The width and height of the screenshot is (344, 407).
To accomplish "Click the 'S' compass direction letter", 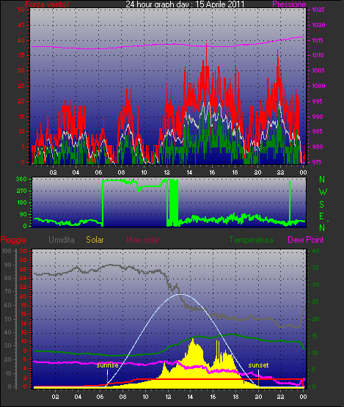I will tap(322, 205).
